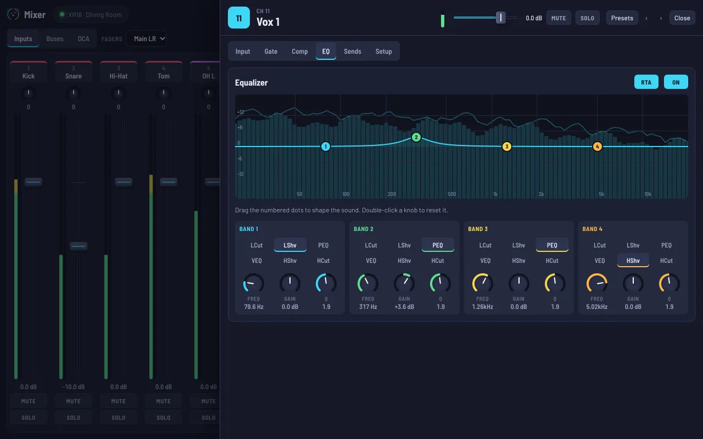Viewport: 703px width, 439px height.
Task: Close the Vox 1 channel panel
Action: (x=682, y=18)
